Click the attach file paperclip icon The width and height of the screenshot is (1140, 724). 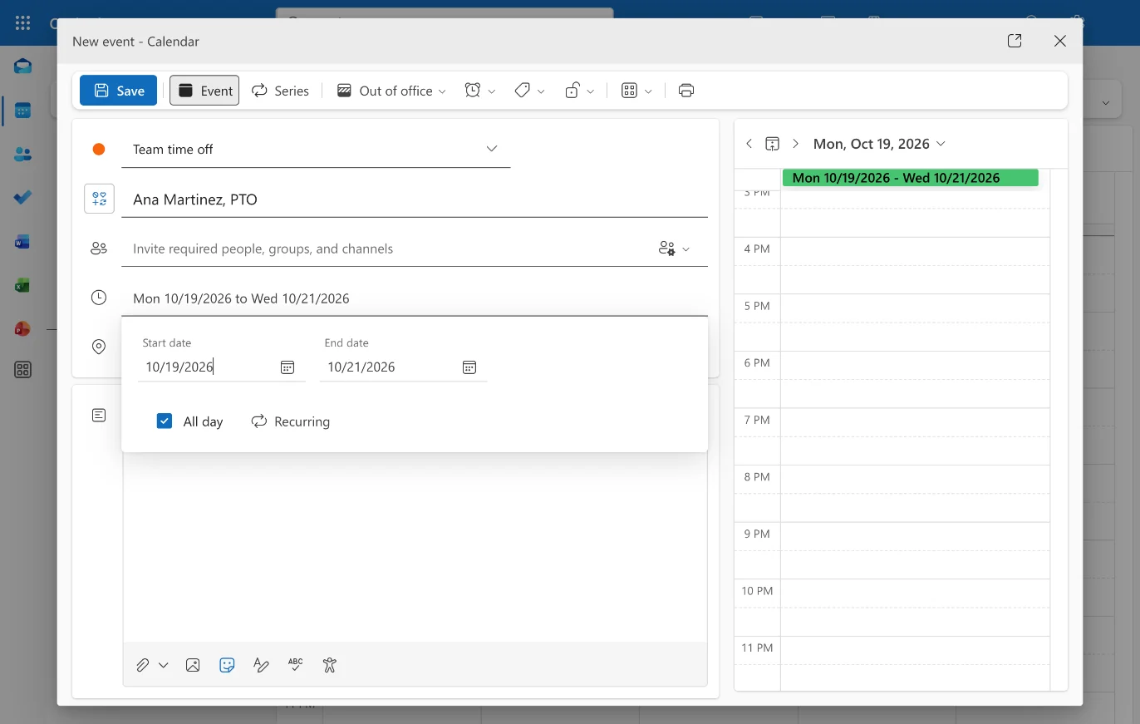click(x=143, y=665)
